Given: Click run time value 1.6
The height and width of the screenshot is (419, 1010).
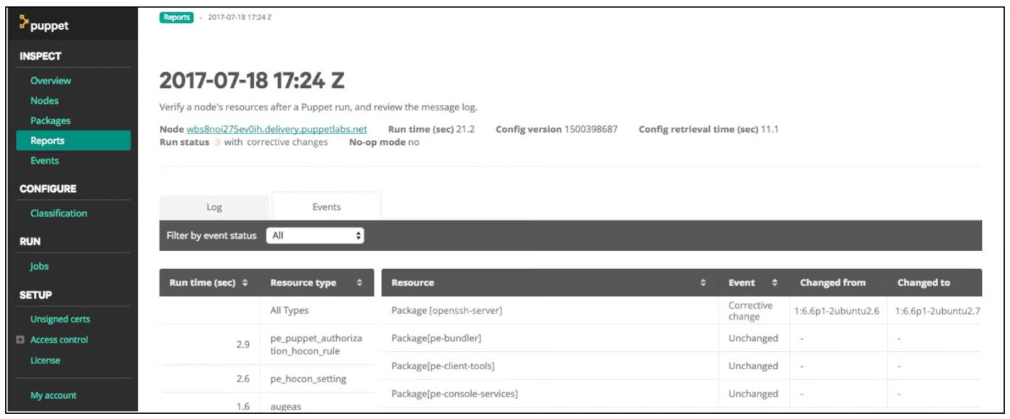Looking at the screenshot, I should pos(243,407).
